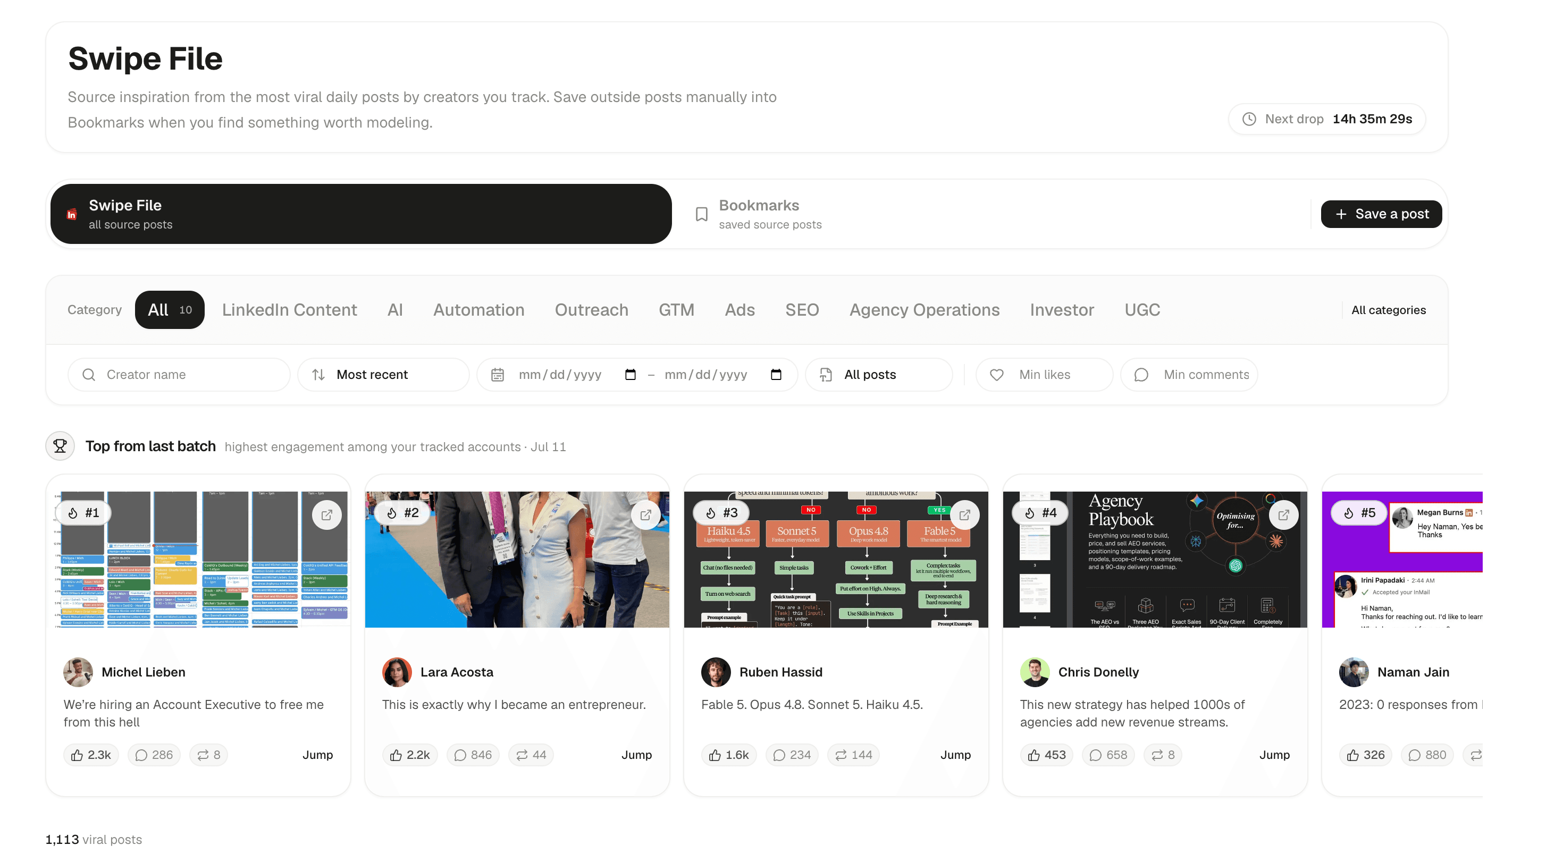The height and width of the screenshot is (862, 1563).
Task: Click comments count 286 on Michel Lieben post
Action: (154, 755)
